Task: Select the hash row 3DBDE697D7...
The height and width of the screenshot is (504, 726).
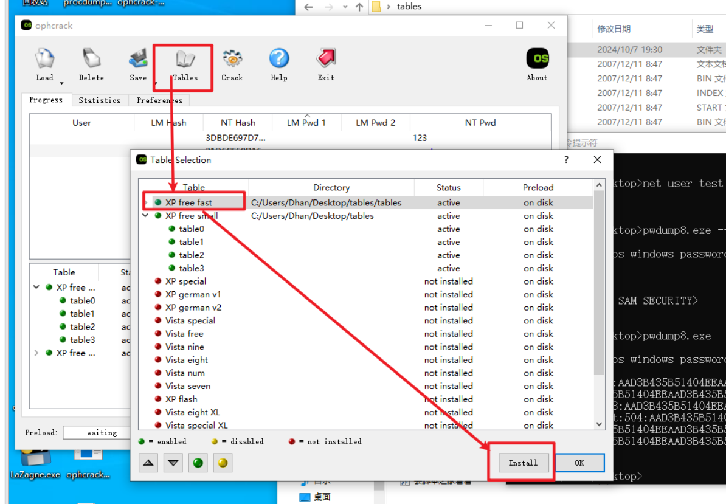Action: tap(290, 138)
